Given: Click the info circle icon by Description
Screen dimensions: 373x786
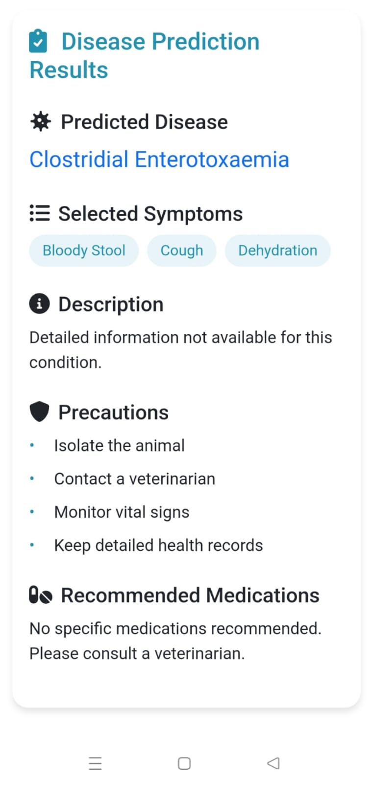Looking at the screenshot, I should pyautogui.click(x=39, y=304).
